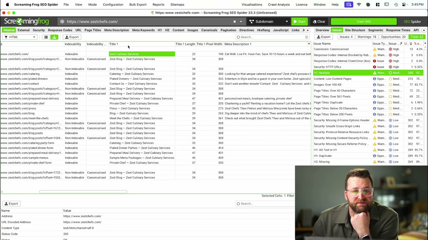Viewport: 428px width, 240px height.
Task: Select the H2: Missing issue row
Action: click(368, 162)
